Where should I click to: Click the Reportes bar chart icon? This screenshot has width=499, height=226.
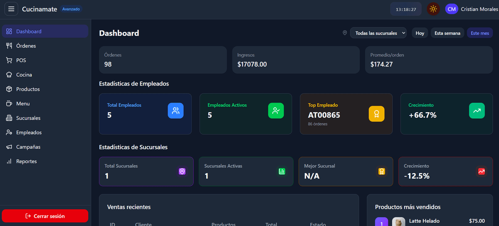coord(9,161)
